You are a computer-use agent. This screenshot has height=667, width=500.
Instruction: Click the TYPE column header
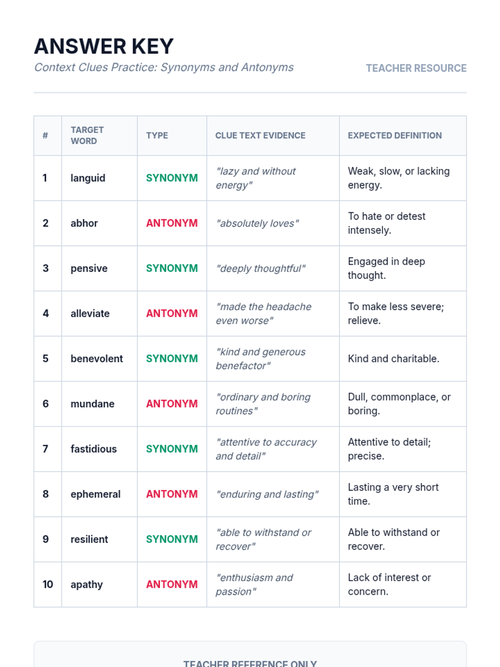(x=157, y=135)
